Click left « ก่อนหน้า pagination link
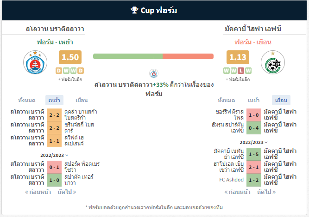309x217 pixels. pos(38,192)
